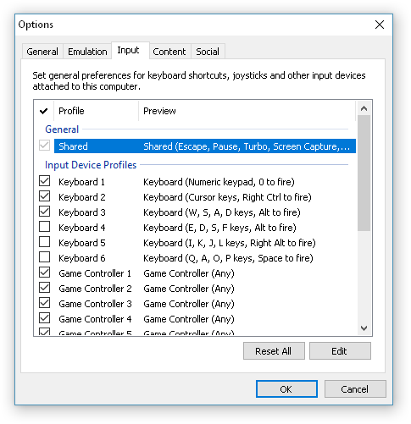Toggle the Keyboard 3 checkbox off

[45, 212]
